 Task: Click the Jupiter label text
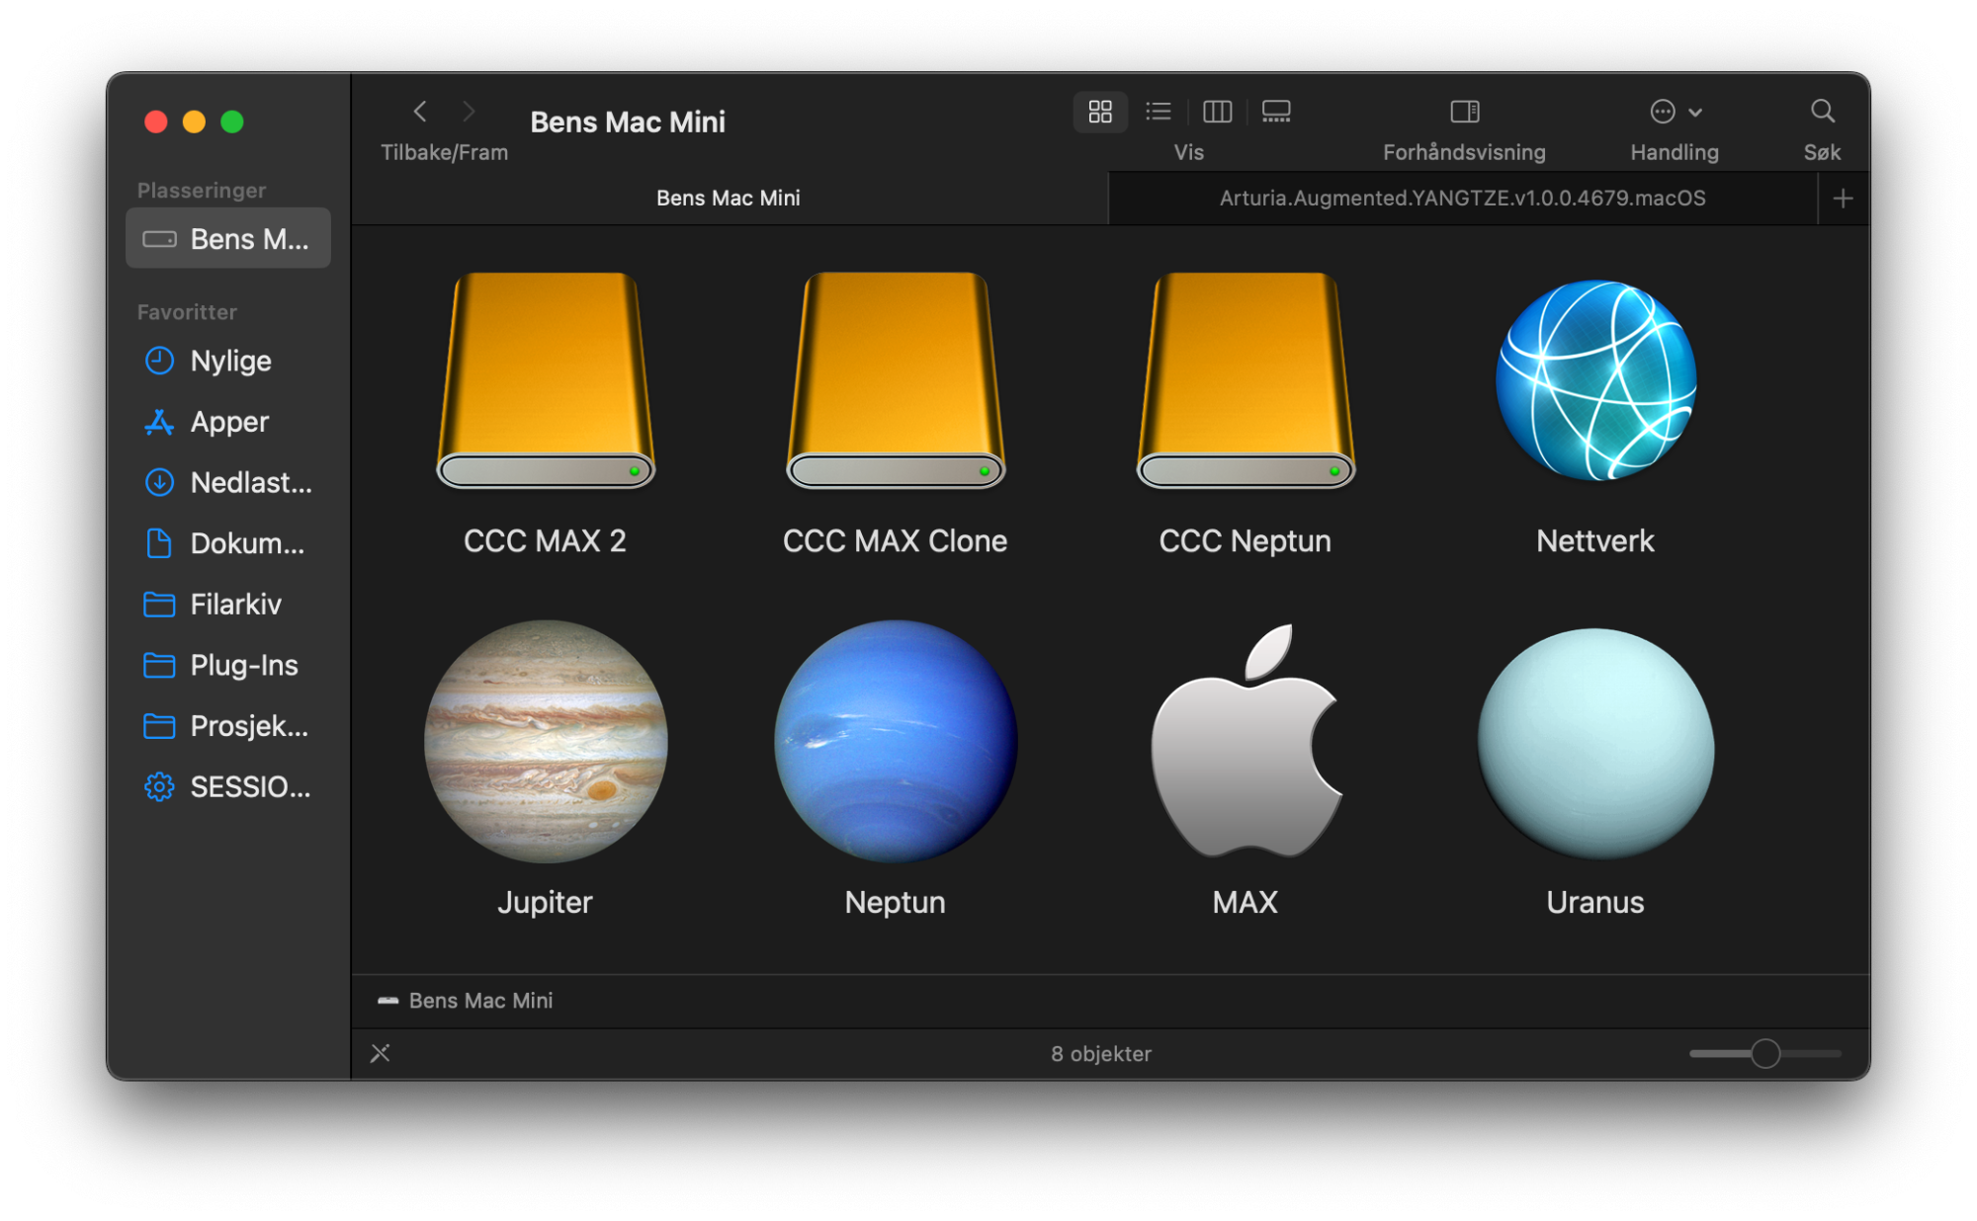coord(546,902)
